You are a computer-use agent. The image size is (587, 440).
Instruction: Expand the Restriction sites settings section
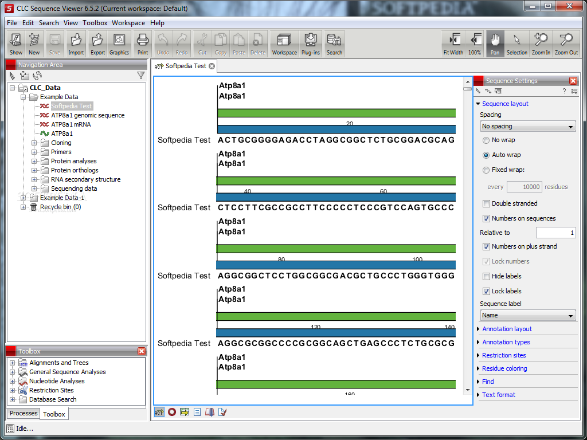(479, 355)
